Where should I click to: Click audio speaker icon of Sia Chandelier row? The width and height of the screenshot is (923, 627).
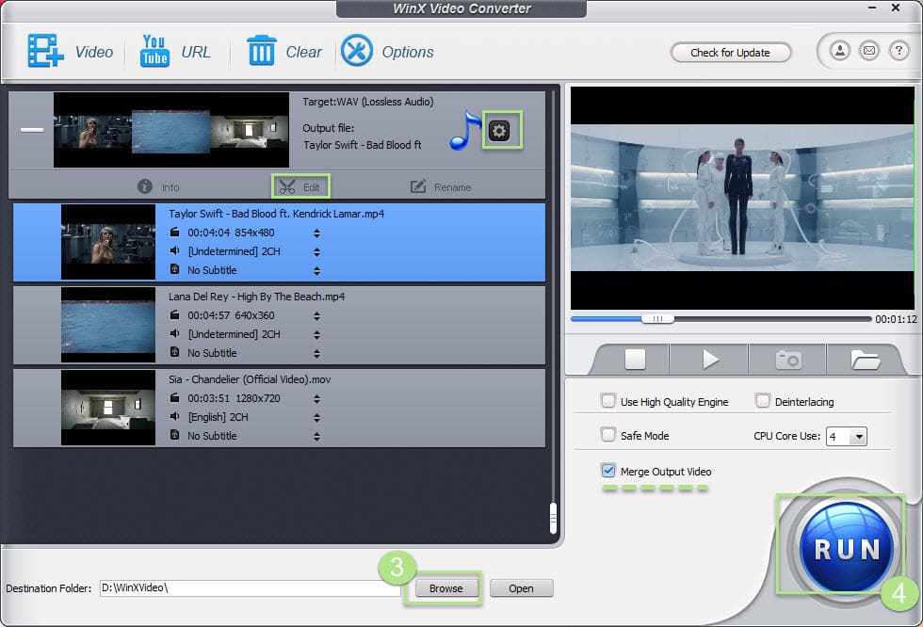(x=175, y=417)
